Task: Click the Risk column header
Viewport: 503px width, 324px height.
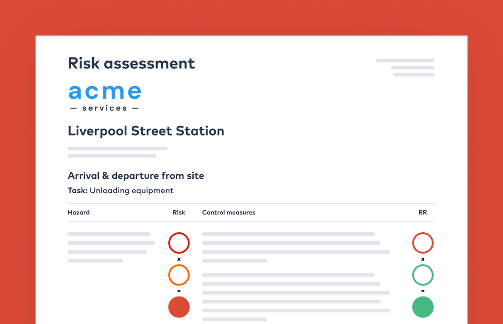Action: coord(179,212)
